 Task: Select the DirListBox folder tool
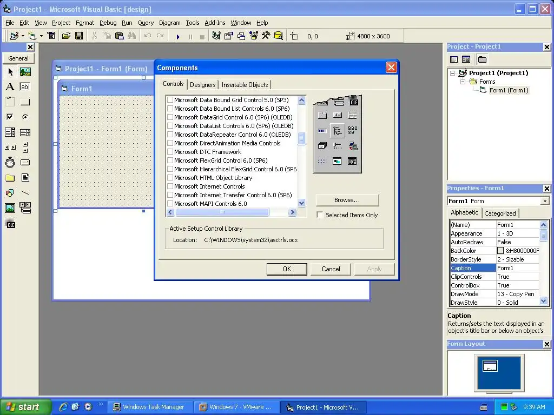click(10, 177)
